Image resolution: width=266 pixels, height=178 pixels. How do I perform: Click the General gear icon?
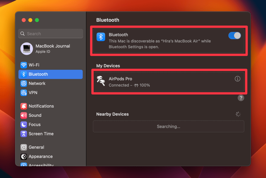24,147
